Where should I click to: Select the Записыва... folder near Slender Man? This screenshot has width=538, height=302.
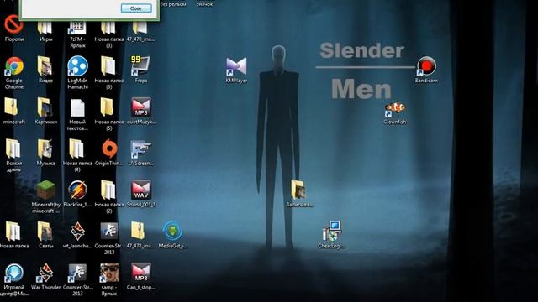click(x=298, y=190)
